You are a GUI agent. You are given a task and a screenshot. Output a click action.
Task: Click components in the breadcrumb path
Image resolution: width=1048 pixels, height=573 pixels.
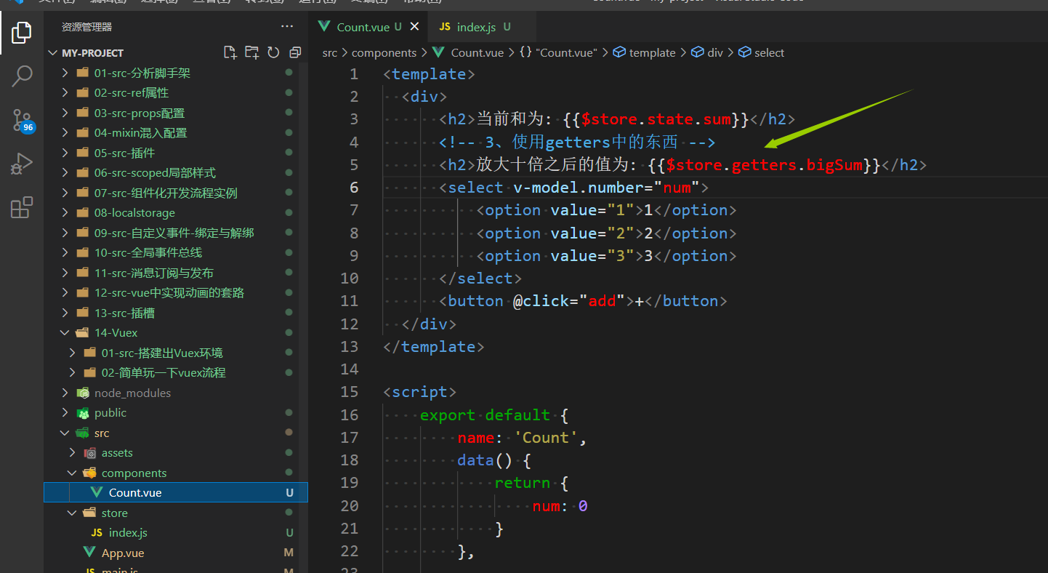tap(384, 53)
